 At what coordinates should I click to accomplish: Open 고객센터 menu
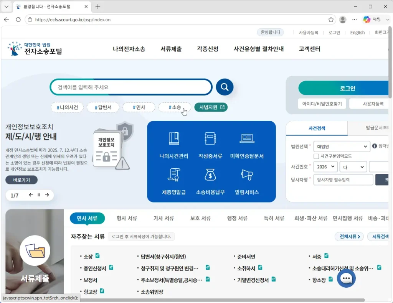[309, 49]
